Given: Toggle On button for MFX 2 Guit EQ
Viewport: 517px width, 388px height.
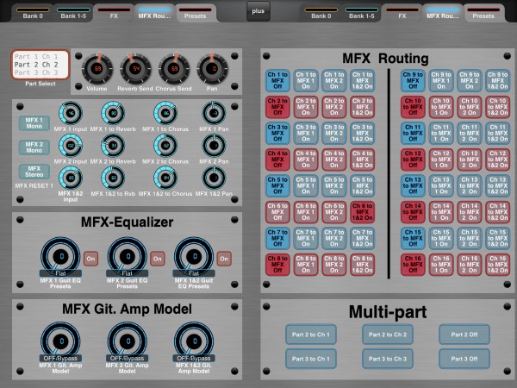Looking at the screenshot, I should [x=158, y=259].
